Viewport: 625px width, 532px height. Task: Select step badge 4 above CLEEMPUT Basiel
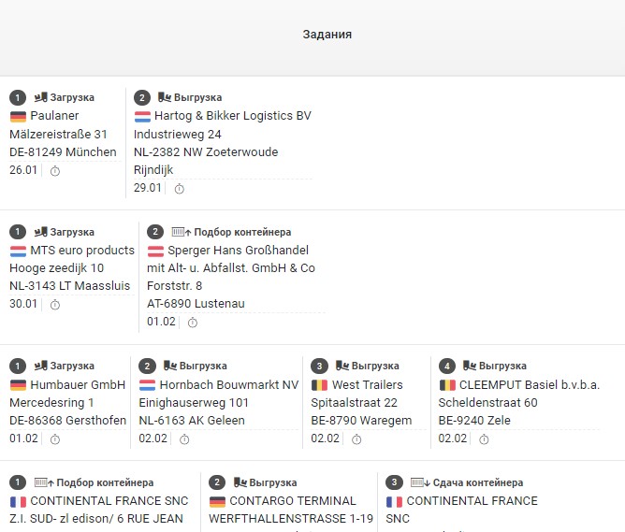click(447, 366)
